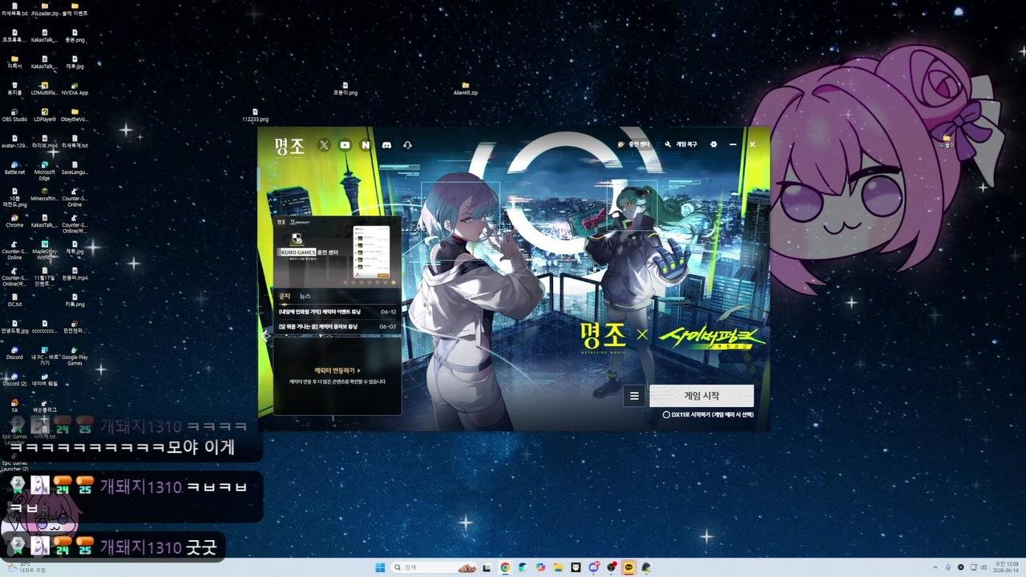Viewport: 1026px width, 577px height.
Task: Open the Discord link in launcher header
Action: [x=386, y=145]
